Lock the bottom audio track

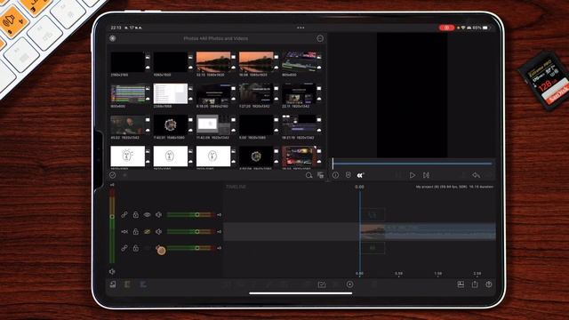[135, 248]
